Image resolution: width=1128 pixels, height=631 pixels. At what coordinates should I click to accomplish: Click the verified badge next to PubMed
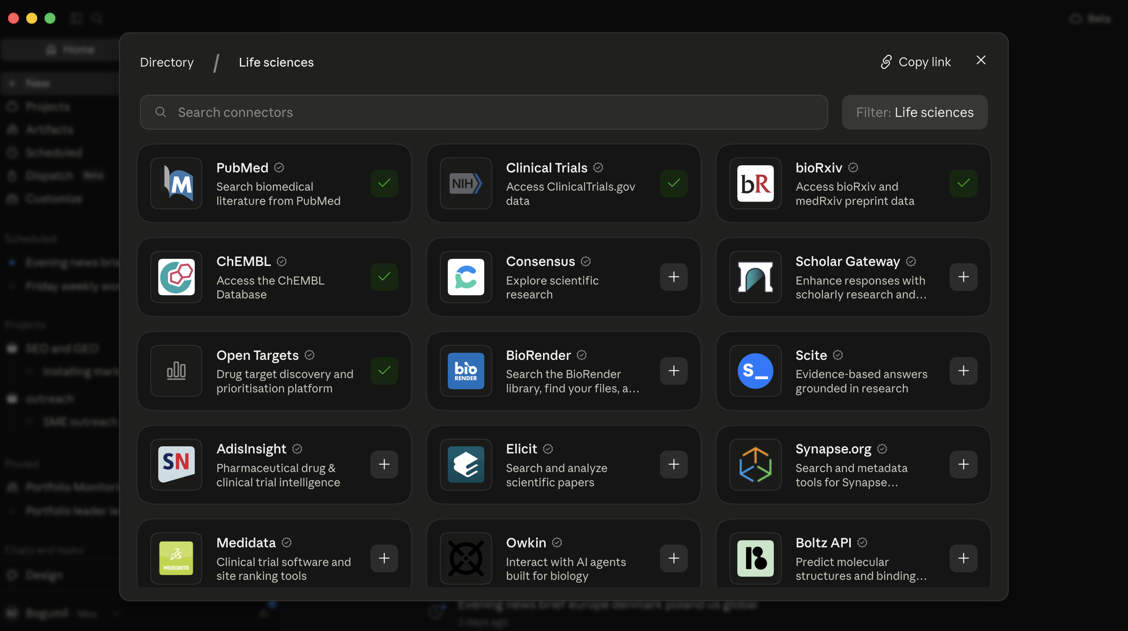point(279,168)
